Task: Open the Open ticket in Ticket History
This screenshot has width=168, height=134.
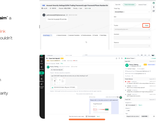Action: [x=140, y=83]
